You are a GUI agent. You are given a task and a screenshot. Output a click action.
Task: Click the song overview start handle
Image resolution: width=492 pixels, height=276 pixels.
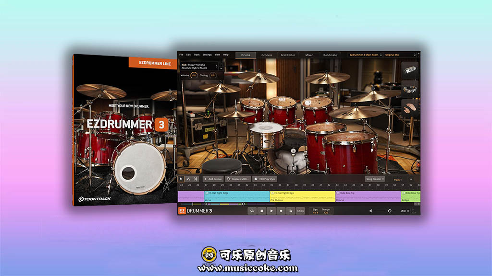point(206,204)
